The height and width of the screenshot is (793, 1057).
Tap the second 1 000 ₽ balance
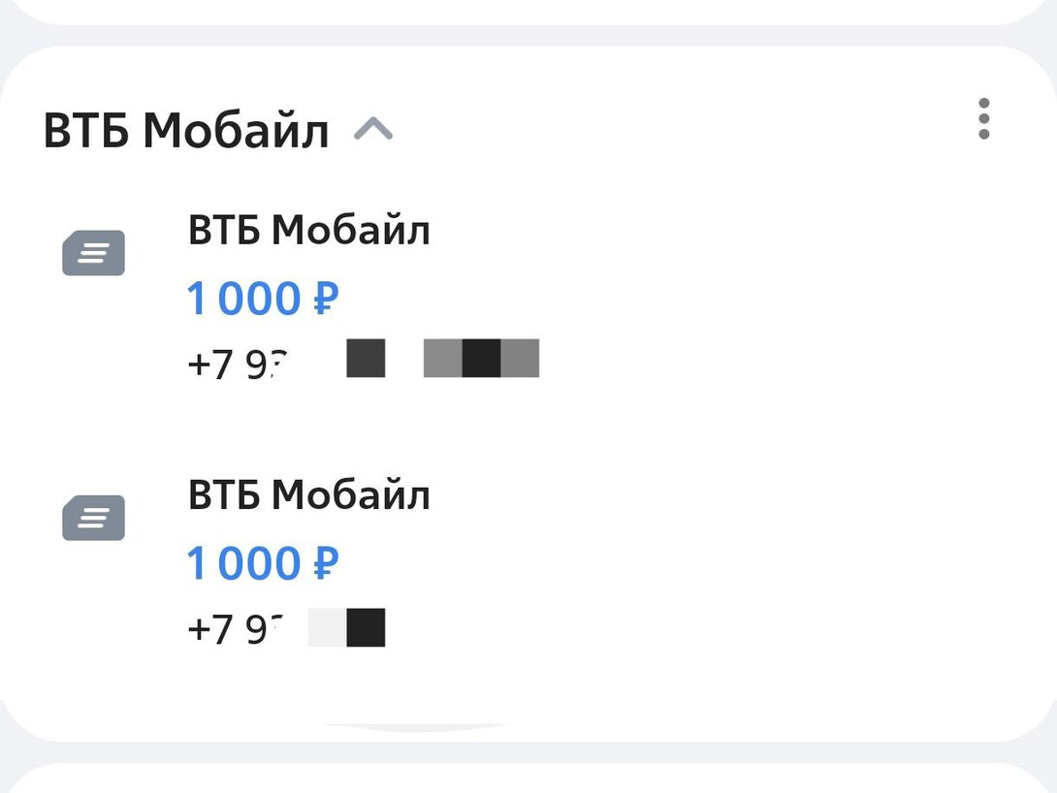pos(262,563)
